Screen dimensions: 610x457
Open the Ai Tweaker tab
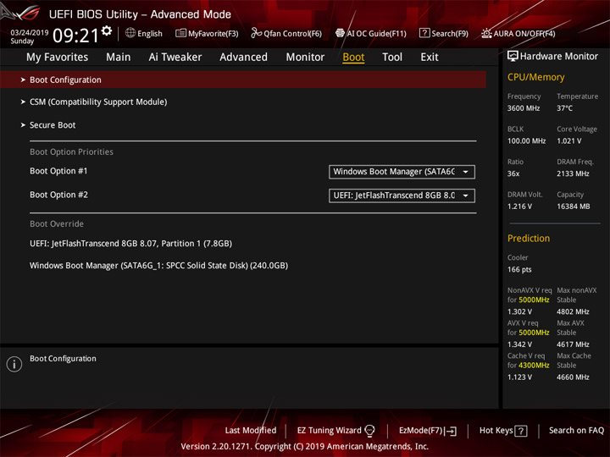(x=175, y=58)
